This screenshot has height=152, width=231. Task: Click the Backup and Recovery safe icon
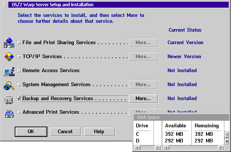[9, 100]
